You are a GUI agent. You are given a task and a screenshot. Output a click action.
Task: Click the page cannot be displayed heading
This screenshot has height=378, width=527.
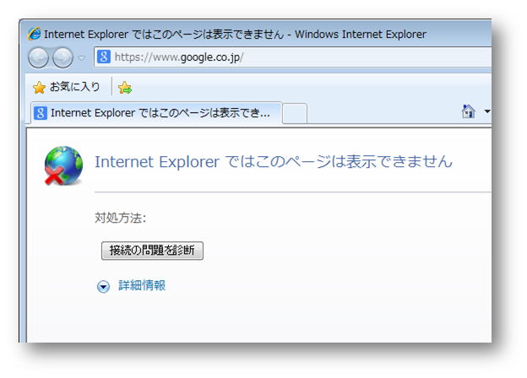tap(274, 162)
